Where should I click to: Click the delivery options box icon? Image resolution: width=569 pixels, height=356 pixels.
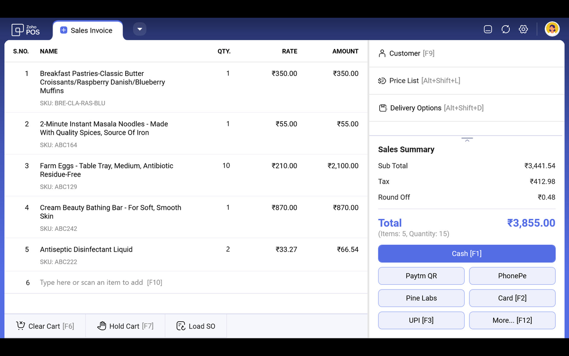[383, 108]
